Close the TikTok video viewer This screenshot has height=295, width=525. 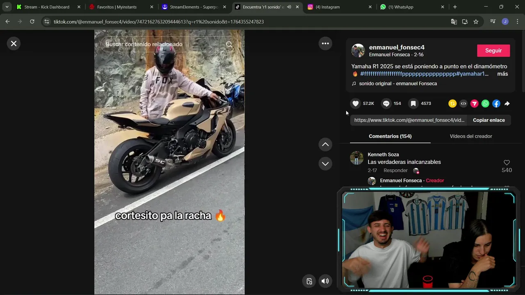click(14, 43)
